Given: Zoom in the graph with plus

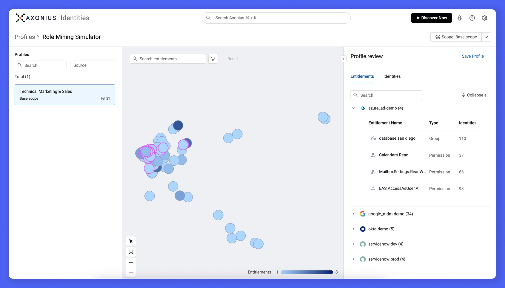Looking at the screenshot, I should point(131,263).
